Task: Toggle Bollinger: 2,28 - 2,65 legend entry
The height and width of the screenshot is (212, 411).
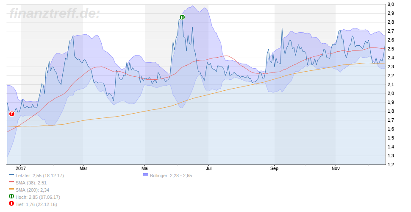Action: [x=171, y=175]
